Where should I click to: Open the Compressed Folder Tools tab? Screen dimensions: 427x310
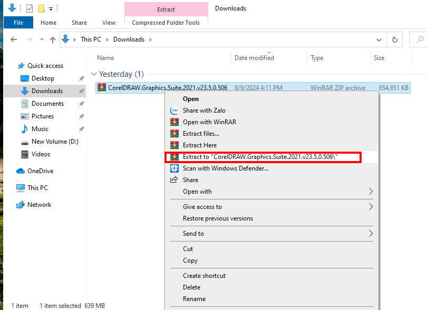(x=166, y=23)
